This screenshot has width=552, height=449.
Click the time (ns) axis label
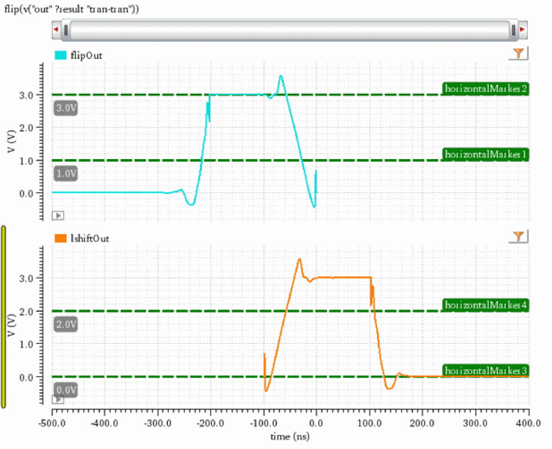290,437
